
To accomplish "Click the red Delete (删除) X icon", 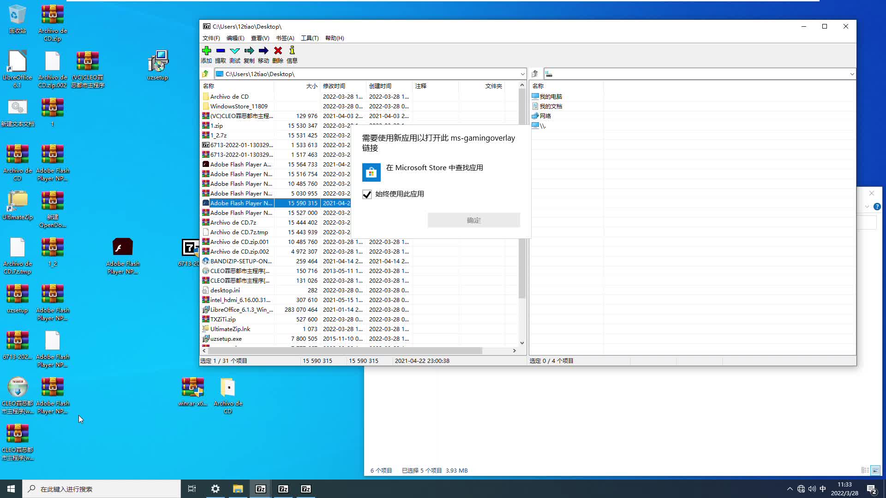I will 278,51.
